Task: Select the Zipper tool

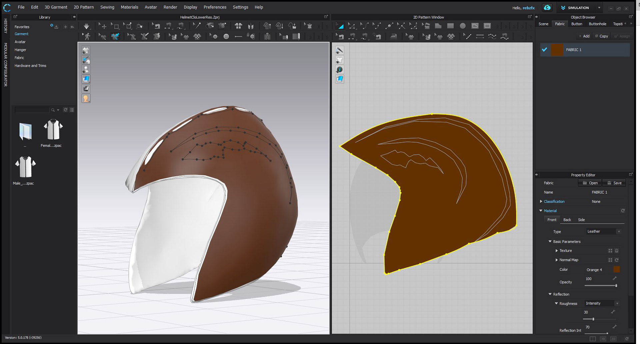Action: (267, 36)
